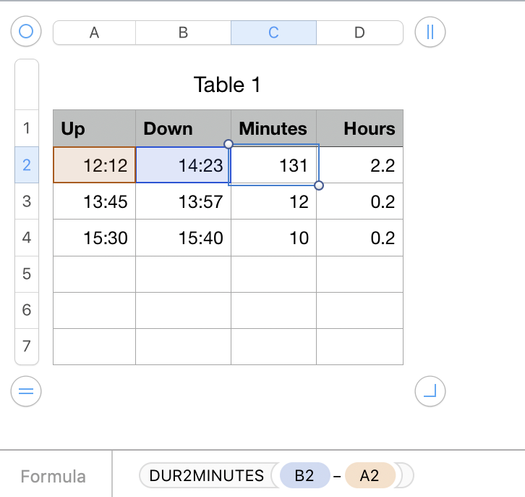Select the cell with value 2.2
Viewport: 525px width, 497px height.
click(x=359, y=165)
